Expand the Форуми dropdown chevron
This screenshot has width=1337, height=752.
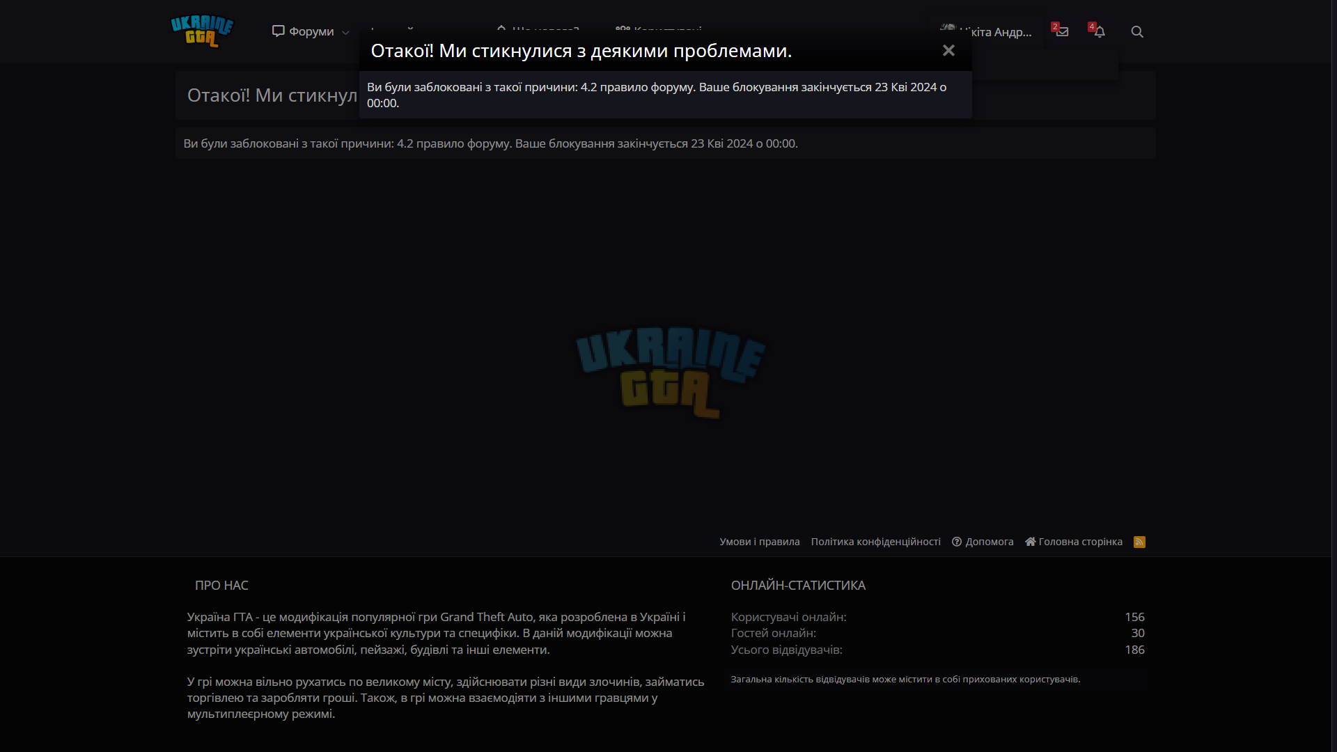click(x=345, y=32)
